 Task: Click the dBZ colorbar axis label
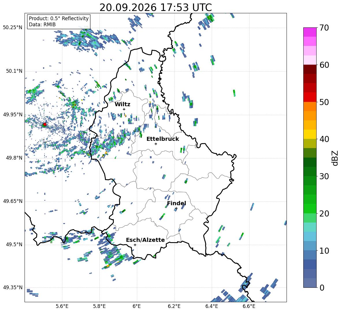point(335,158)
